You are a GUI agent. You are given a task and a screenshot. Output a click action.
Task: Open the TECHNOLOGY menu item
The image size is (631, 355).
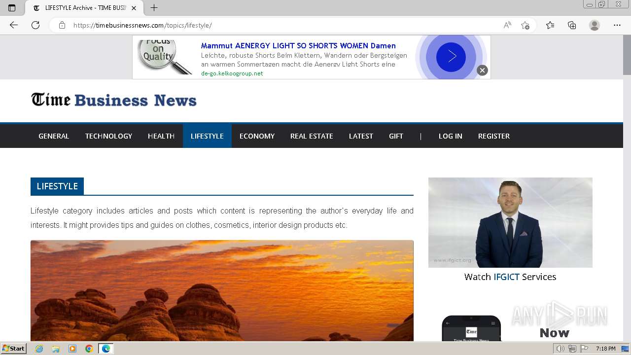108,136
